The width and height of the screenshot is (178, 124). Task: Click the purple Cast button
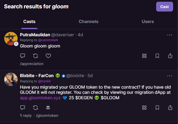(164, 7)
